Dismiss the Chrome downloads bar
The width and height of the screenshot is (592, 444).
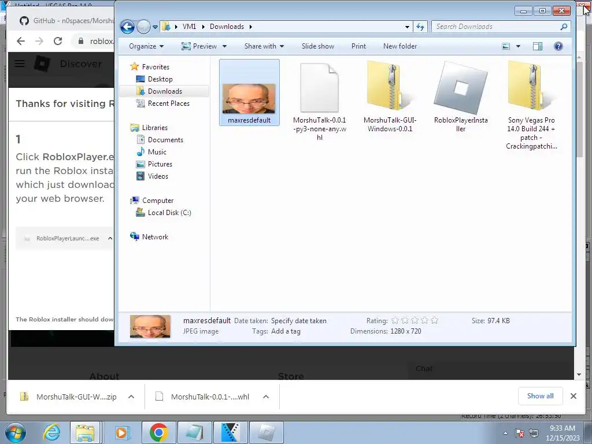click(573, 396)
